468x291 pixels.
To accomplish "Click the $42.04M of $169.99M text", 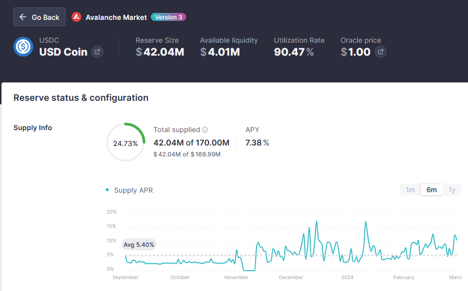I will [x=187, y=154].
